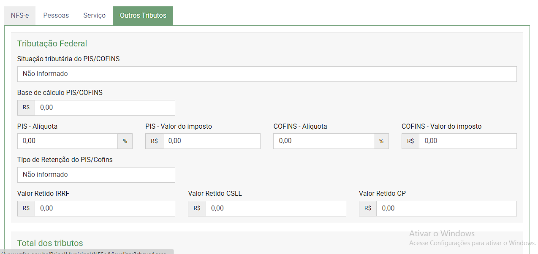Click the percent symbol beside PIS Alíquota
Image resolution: width=538 pixels, height=254 pixels.
(125, 141)
